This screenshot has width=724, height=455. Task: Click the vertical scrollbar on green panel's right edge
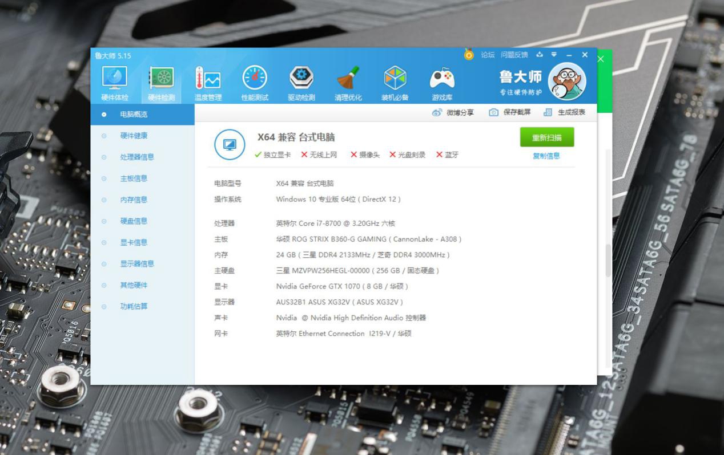[609, 261]
